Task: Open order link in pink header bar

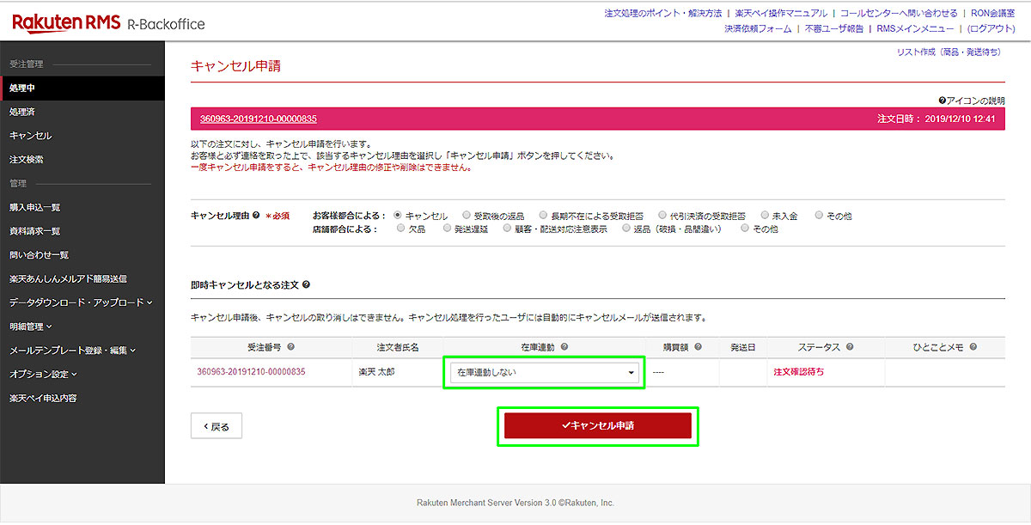Action: click(259, 119)
